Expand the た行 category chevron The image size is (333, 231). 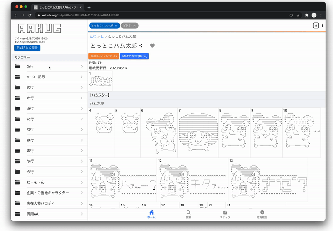point(82,119)
